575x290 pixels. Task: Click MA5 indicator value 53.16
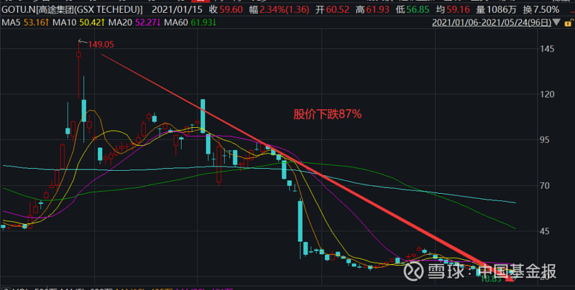tap(37, 22)
